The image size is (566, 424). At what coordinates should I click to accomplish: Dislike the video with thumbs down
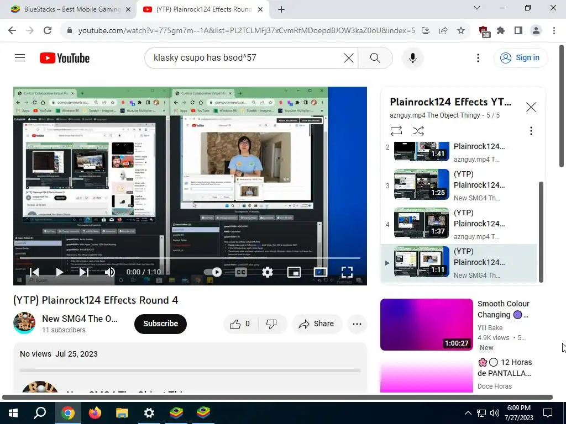[x=272, y=324]
